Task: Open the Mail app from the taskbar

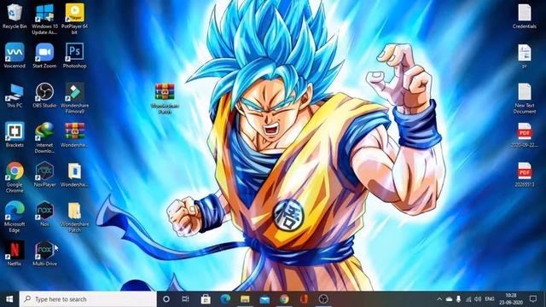Action: [264, 299]
